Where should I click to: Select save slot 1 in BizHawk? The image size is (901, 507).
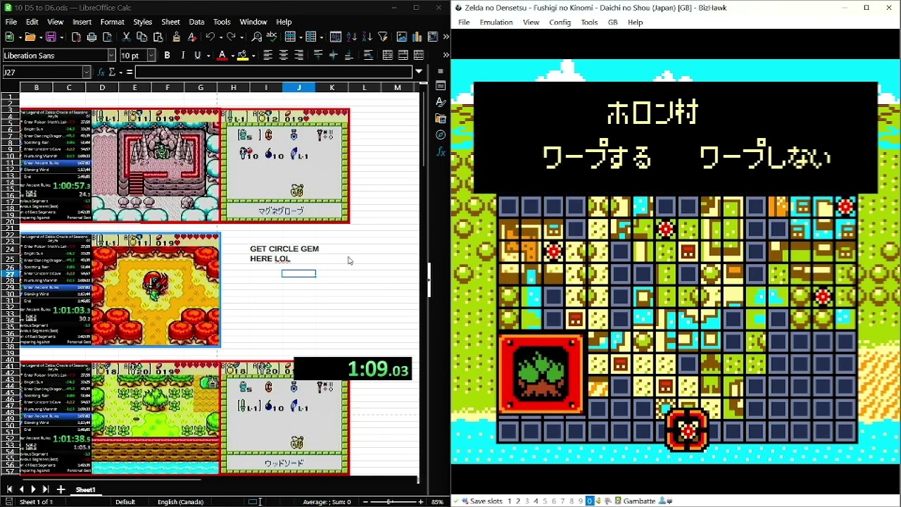(510, 501)
